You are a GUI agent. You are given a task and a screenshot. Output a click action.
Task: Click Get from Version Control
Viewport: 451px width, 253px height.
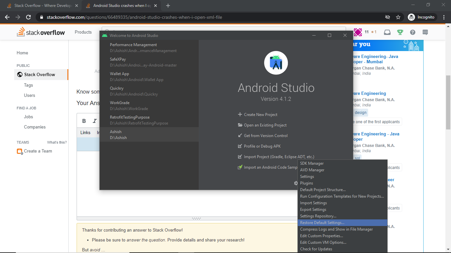pyautogui.click(x=265, y=136)
